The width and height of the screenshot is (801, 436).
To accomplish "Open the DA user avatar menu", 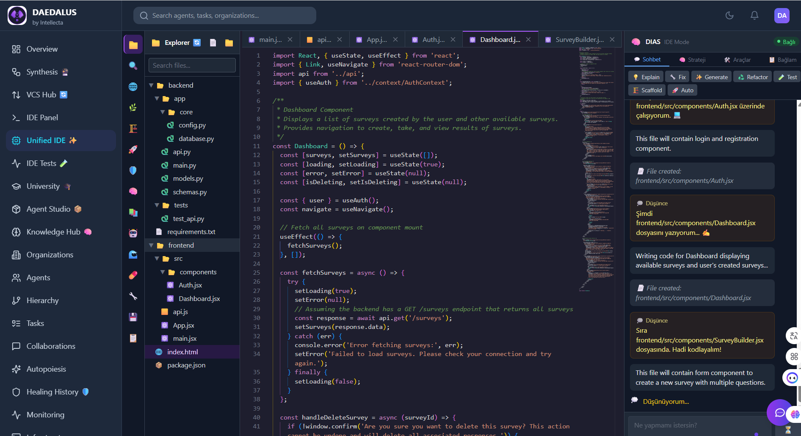I will (782, 16).
